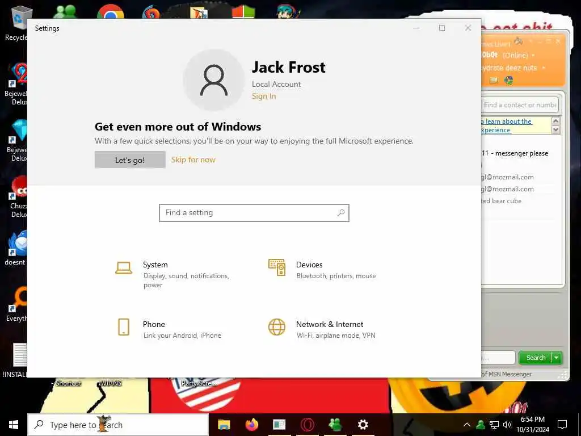
Task: Open the Opera browser taskbar icon
Action: coord(308,425)
